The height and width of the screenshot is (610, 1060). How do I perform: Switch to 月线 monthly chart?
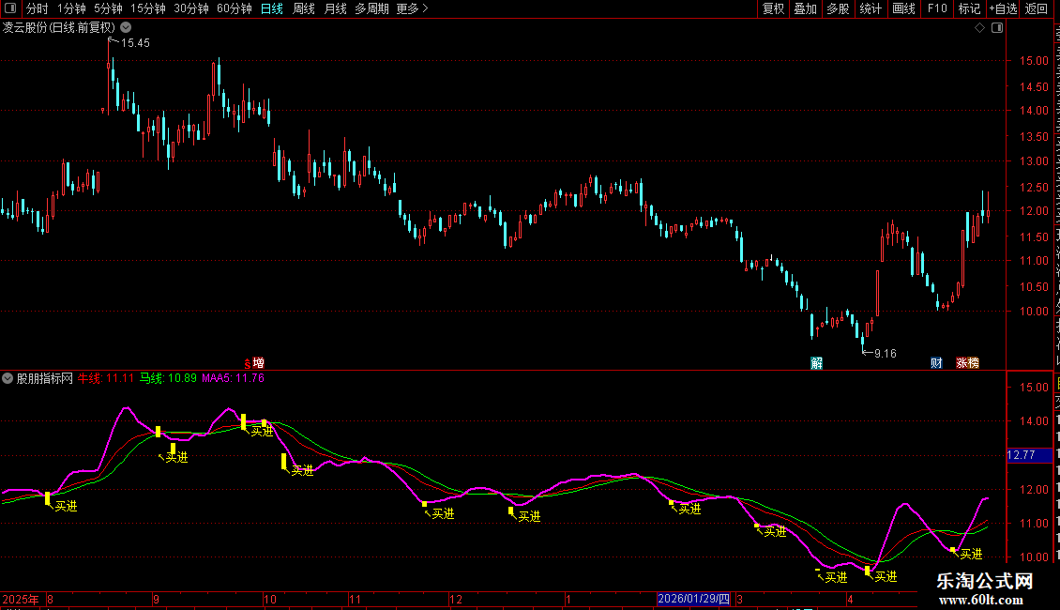335,8
